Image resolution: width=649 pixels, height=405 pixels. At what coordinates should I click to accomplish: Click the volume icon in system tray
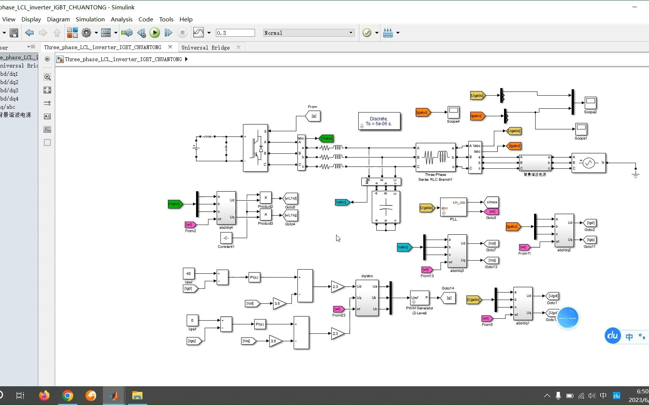pos(592,396)
